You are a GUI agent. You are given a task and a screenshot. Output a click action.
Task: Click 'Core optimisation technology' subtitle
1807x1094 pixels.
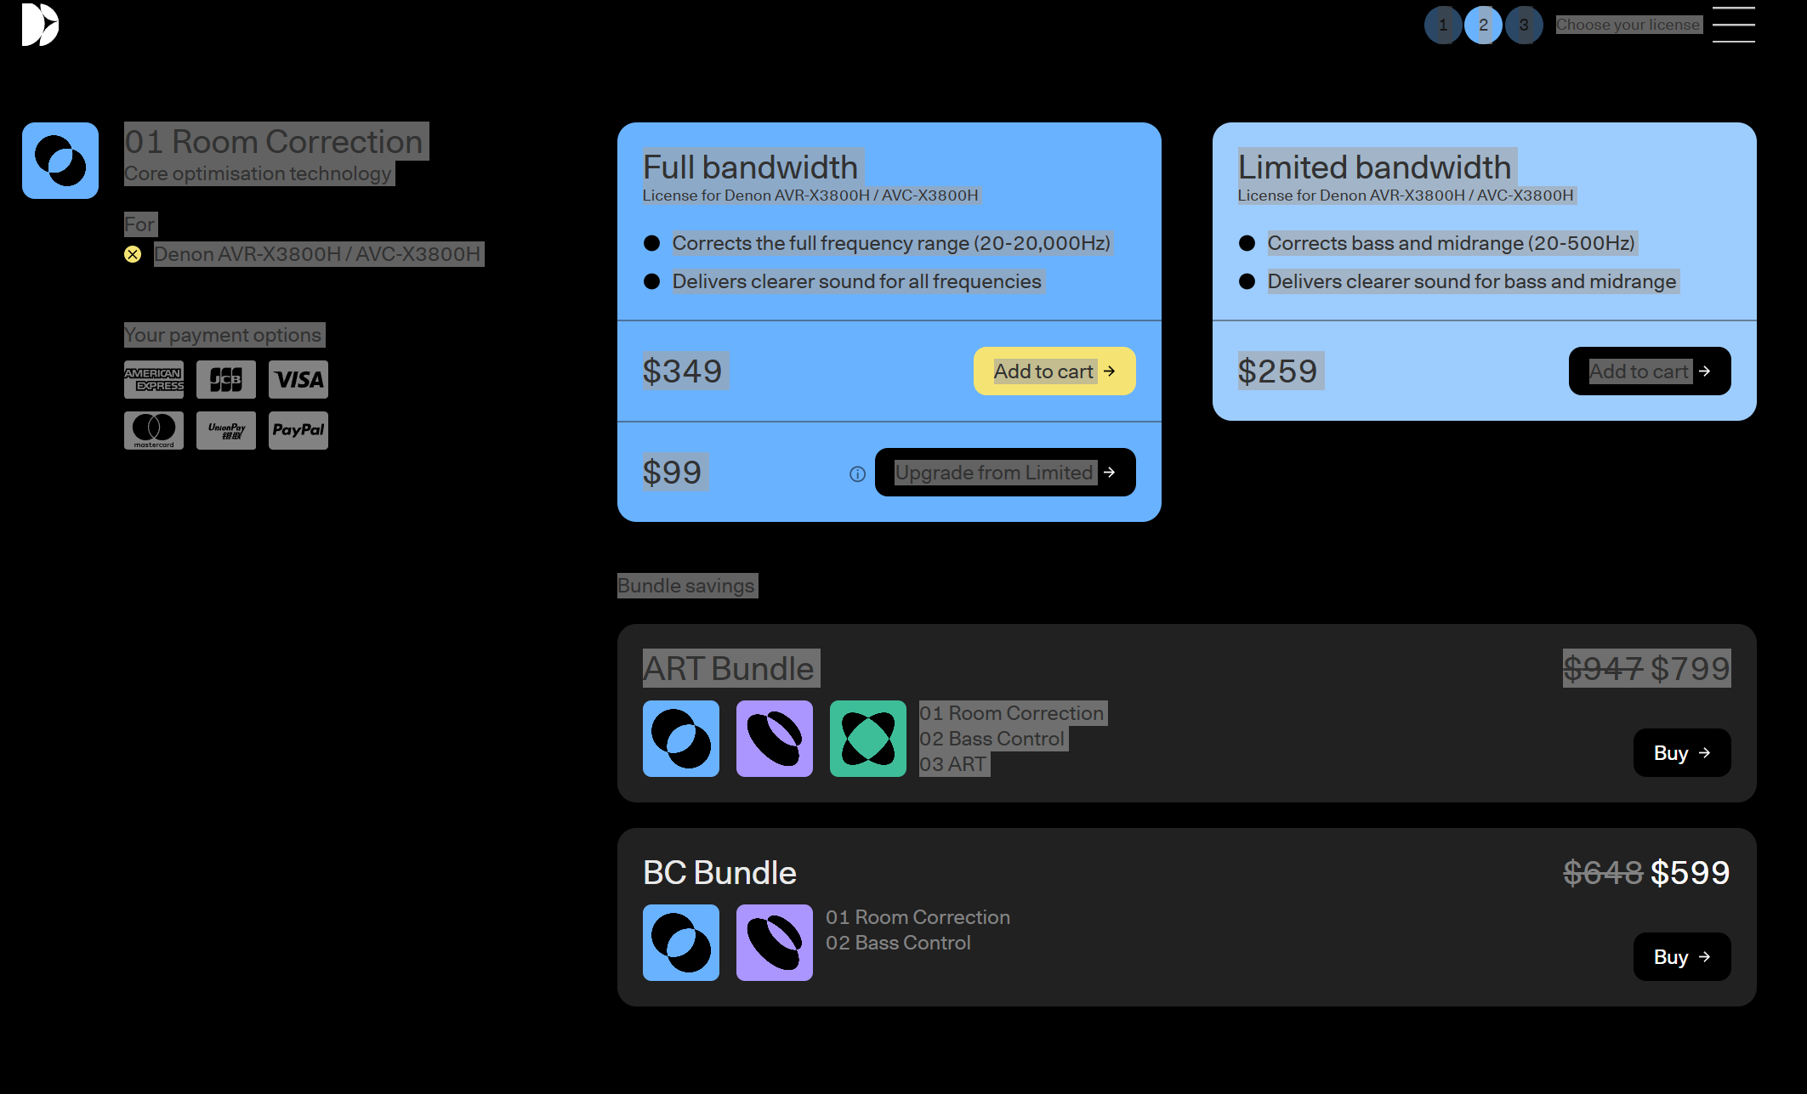[258, 173]
